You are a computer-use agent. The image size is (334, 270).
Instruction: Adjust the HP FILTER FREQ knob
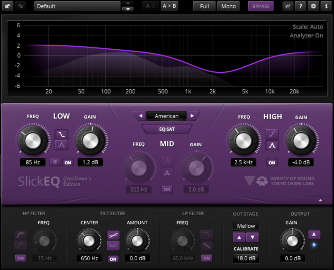click(44, 241)
